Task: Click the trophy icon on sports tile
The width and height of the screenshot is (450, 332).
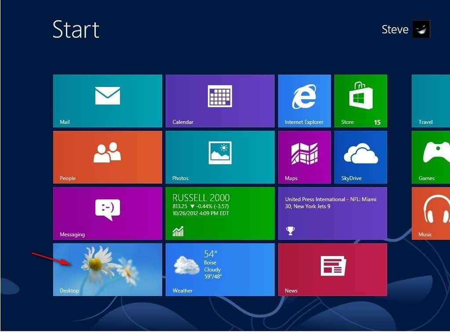Action: click(x=290, y=231)
